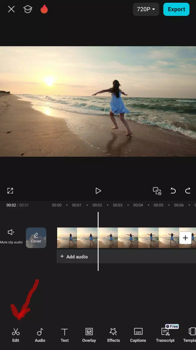Undo the last action
Image resolution: width=196 pixels, height=350 pixels.
click(173, 191)
